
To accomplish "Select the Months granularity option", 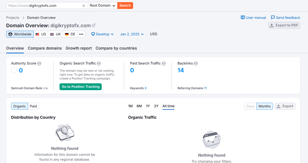I will point(264,106).
